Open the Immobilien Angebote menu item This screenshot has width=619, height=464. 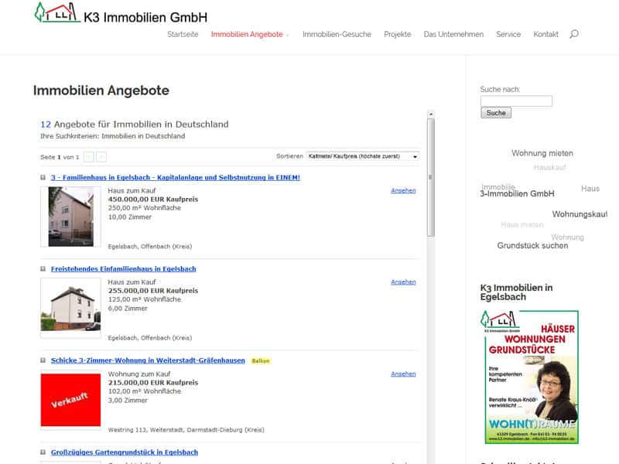click(247, 34)
